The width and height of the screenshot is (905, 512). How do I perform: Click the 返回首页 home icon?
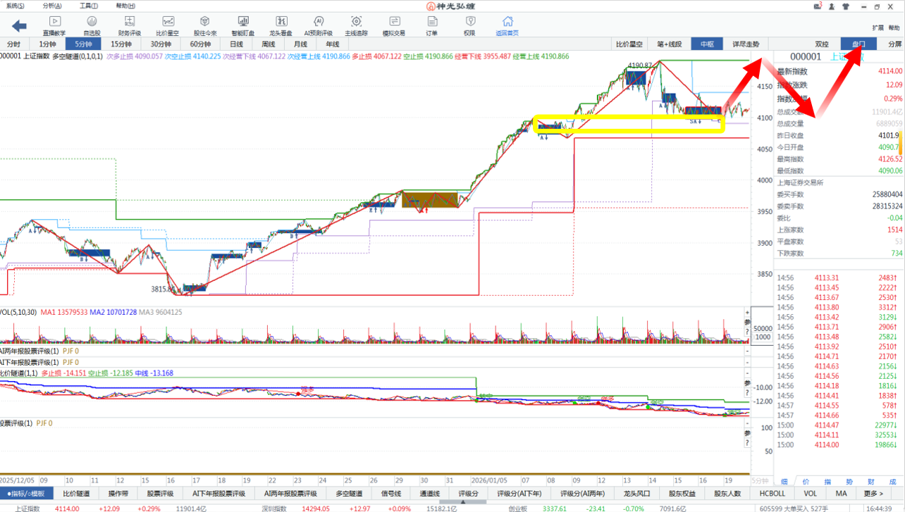[507, 26]
